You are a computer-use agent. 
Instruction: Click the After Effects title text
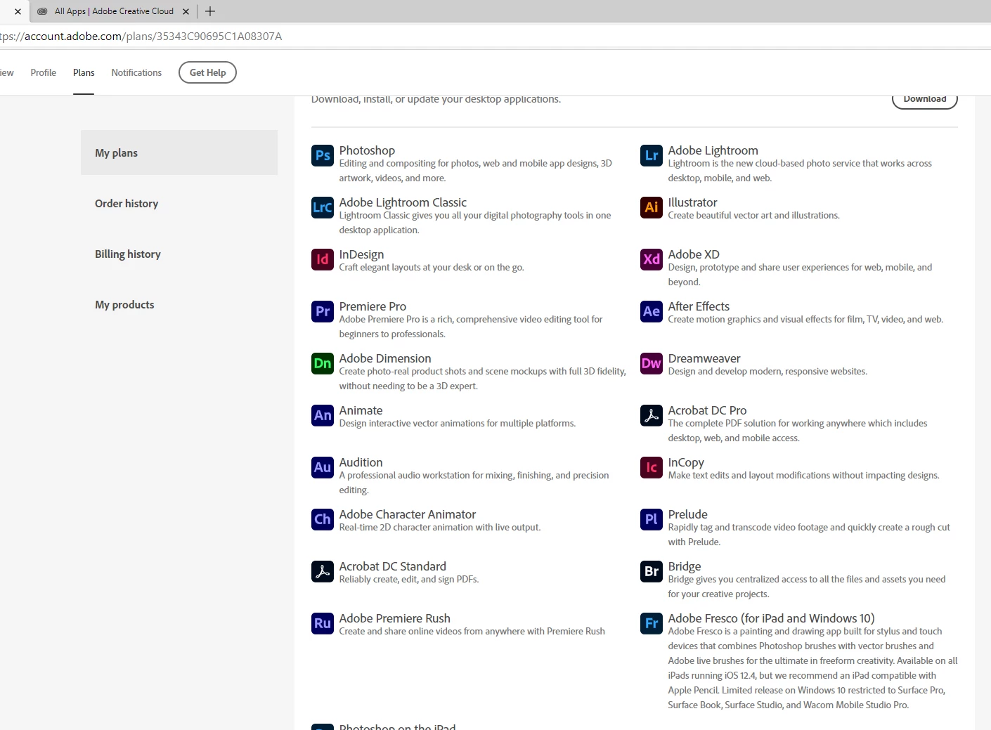699,306
